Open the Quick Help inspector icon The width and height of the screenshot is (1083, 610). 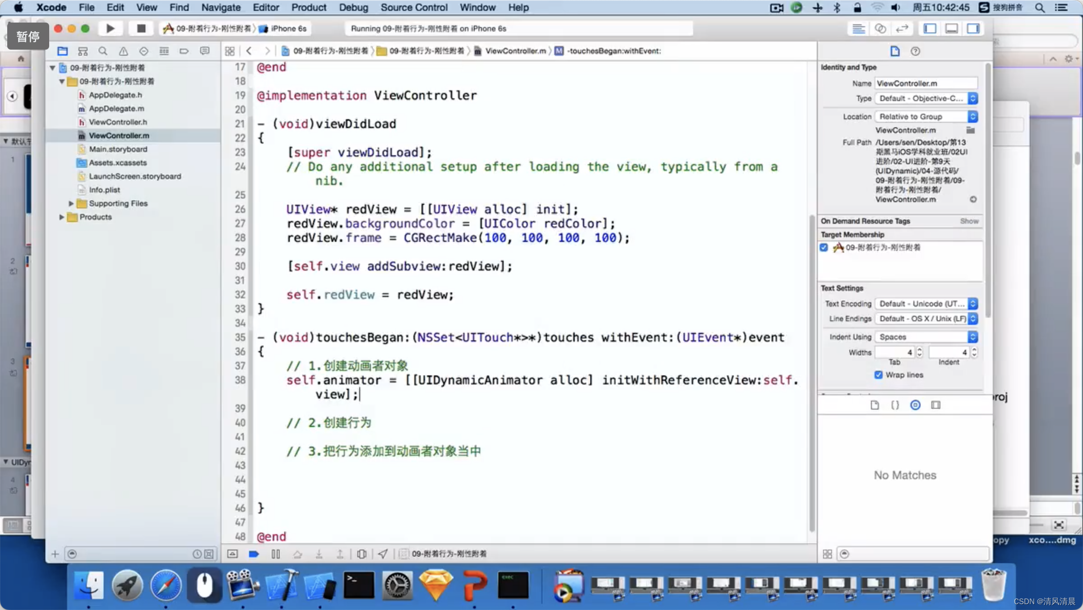pyautogui.click(x=915, y=51)
